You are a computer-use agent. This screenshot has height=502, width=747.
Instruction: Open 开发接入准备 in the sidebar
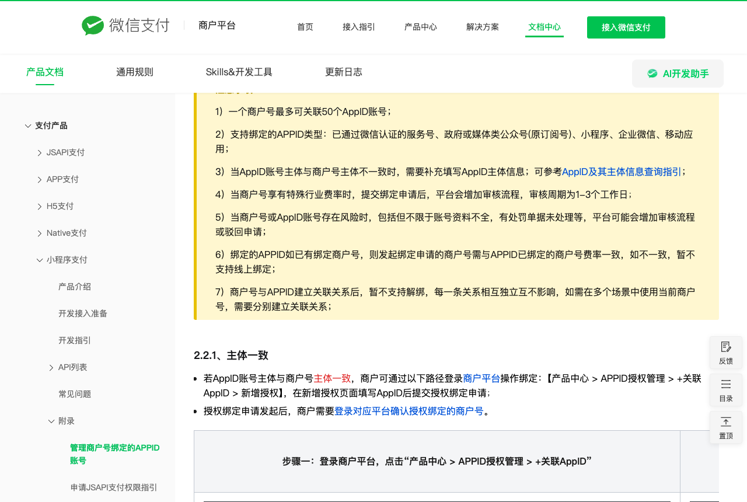tap(83, 313)
